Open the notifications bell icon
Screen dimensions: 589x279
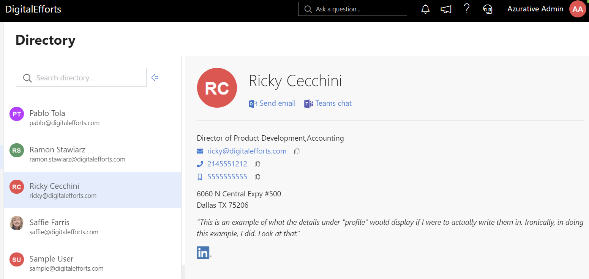click(425, 9)
